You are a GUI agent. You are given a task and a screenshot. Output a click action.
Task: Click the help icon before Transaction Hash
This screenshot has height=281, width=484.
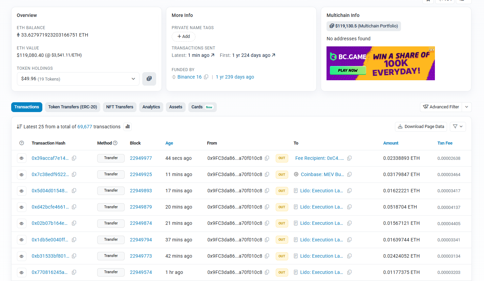(x=22, y=143)
